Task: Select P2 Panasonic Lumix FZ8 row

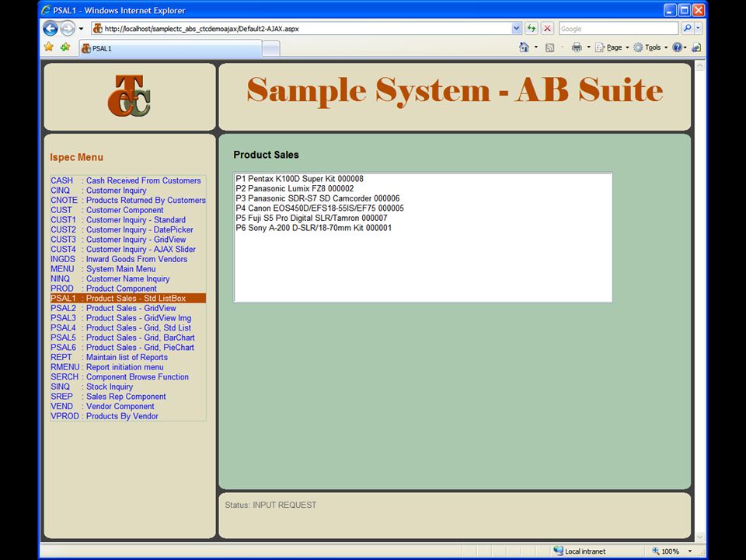Action: [423, 188]
